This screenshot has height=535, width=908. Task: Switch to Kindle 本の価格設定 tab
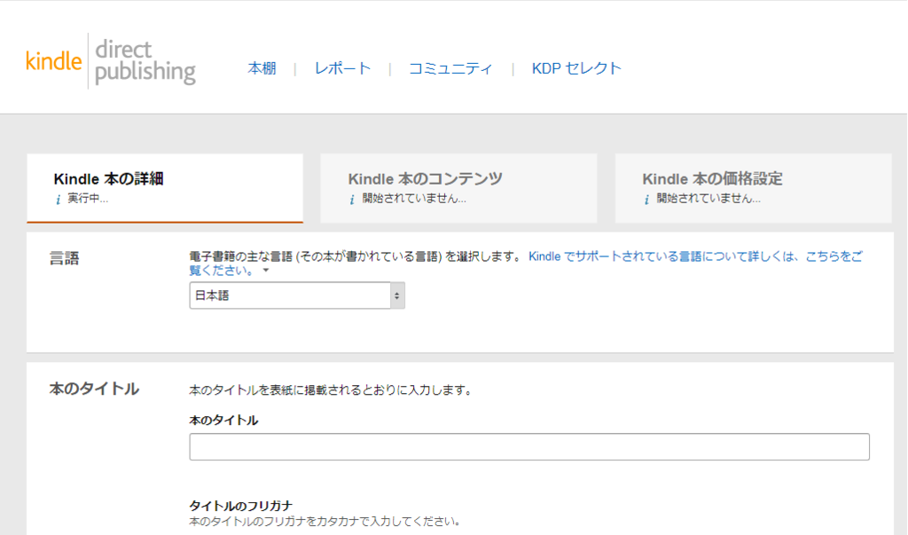[x=754, y=188]
